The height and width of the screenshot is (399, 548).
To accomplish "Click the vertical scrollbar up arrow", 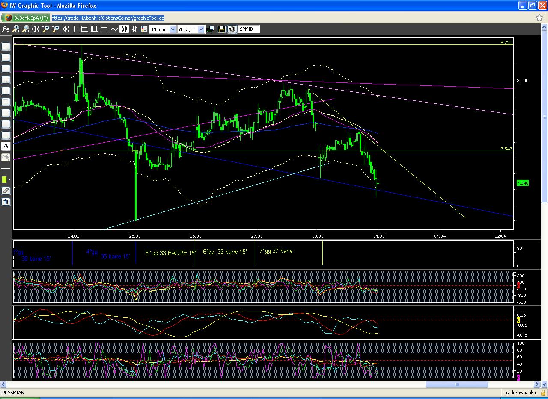I will click(x=545, y=27).
